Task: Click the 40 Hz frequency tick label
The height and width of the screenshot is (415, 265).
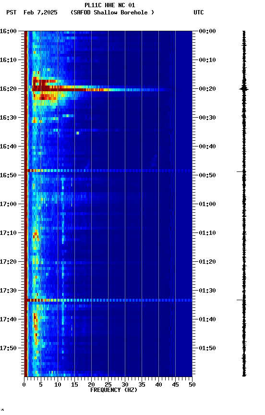Action: click(x=158, y=385)
